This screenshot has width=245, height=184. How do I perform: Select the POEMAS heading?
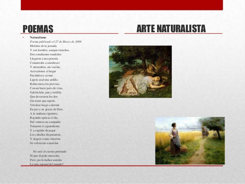coord(38,29)
